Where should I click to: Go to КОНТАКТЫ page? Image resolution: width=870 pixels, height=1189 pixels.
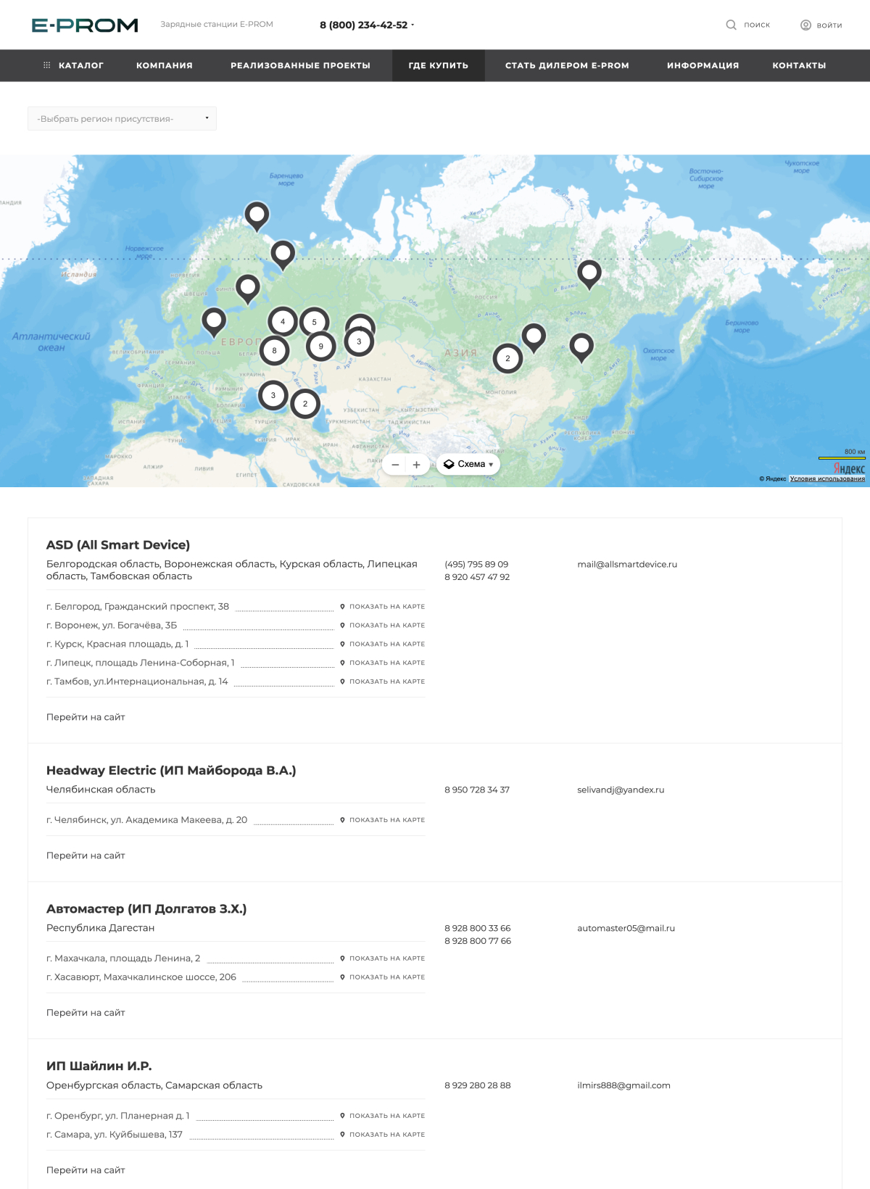click(799, 65)
